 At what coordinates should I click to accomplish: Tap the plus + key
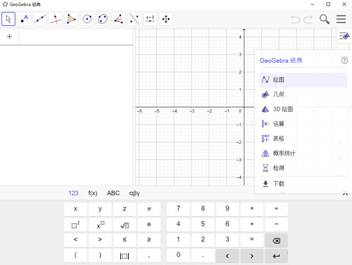click(x=252, y=225)
